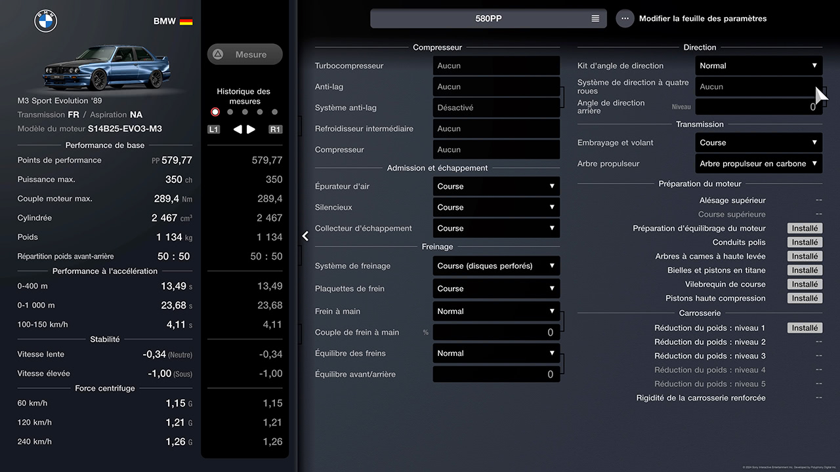Open Épurateur d'air dropdown
The image size is (840, 472).
[x=496, y=186]
